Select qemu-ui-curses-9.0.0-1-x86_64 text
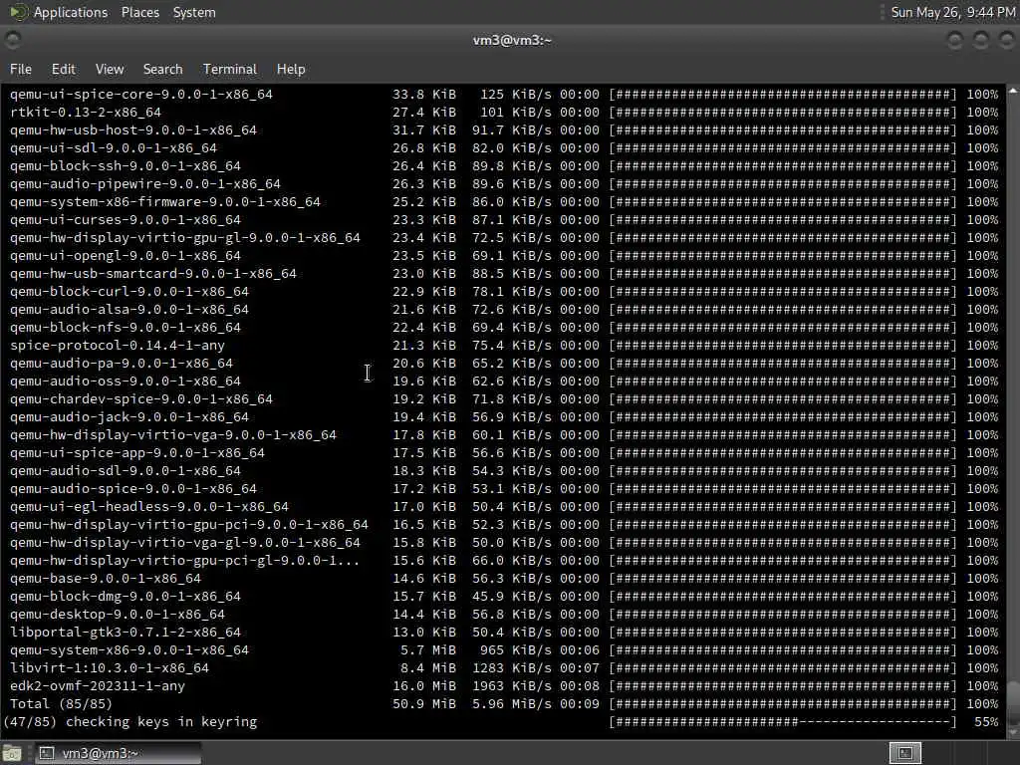 coord(126,220)
